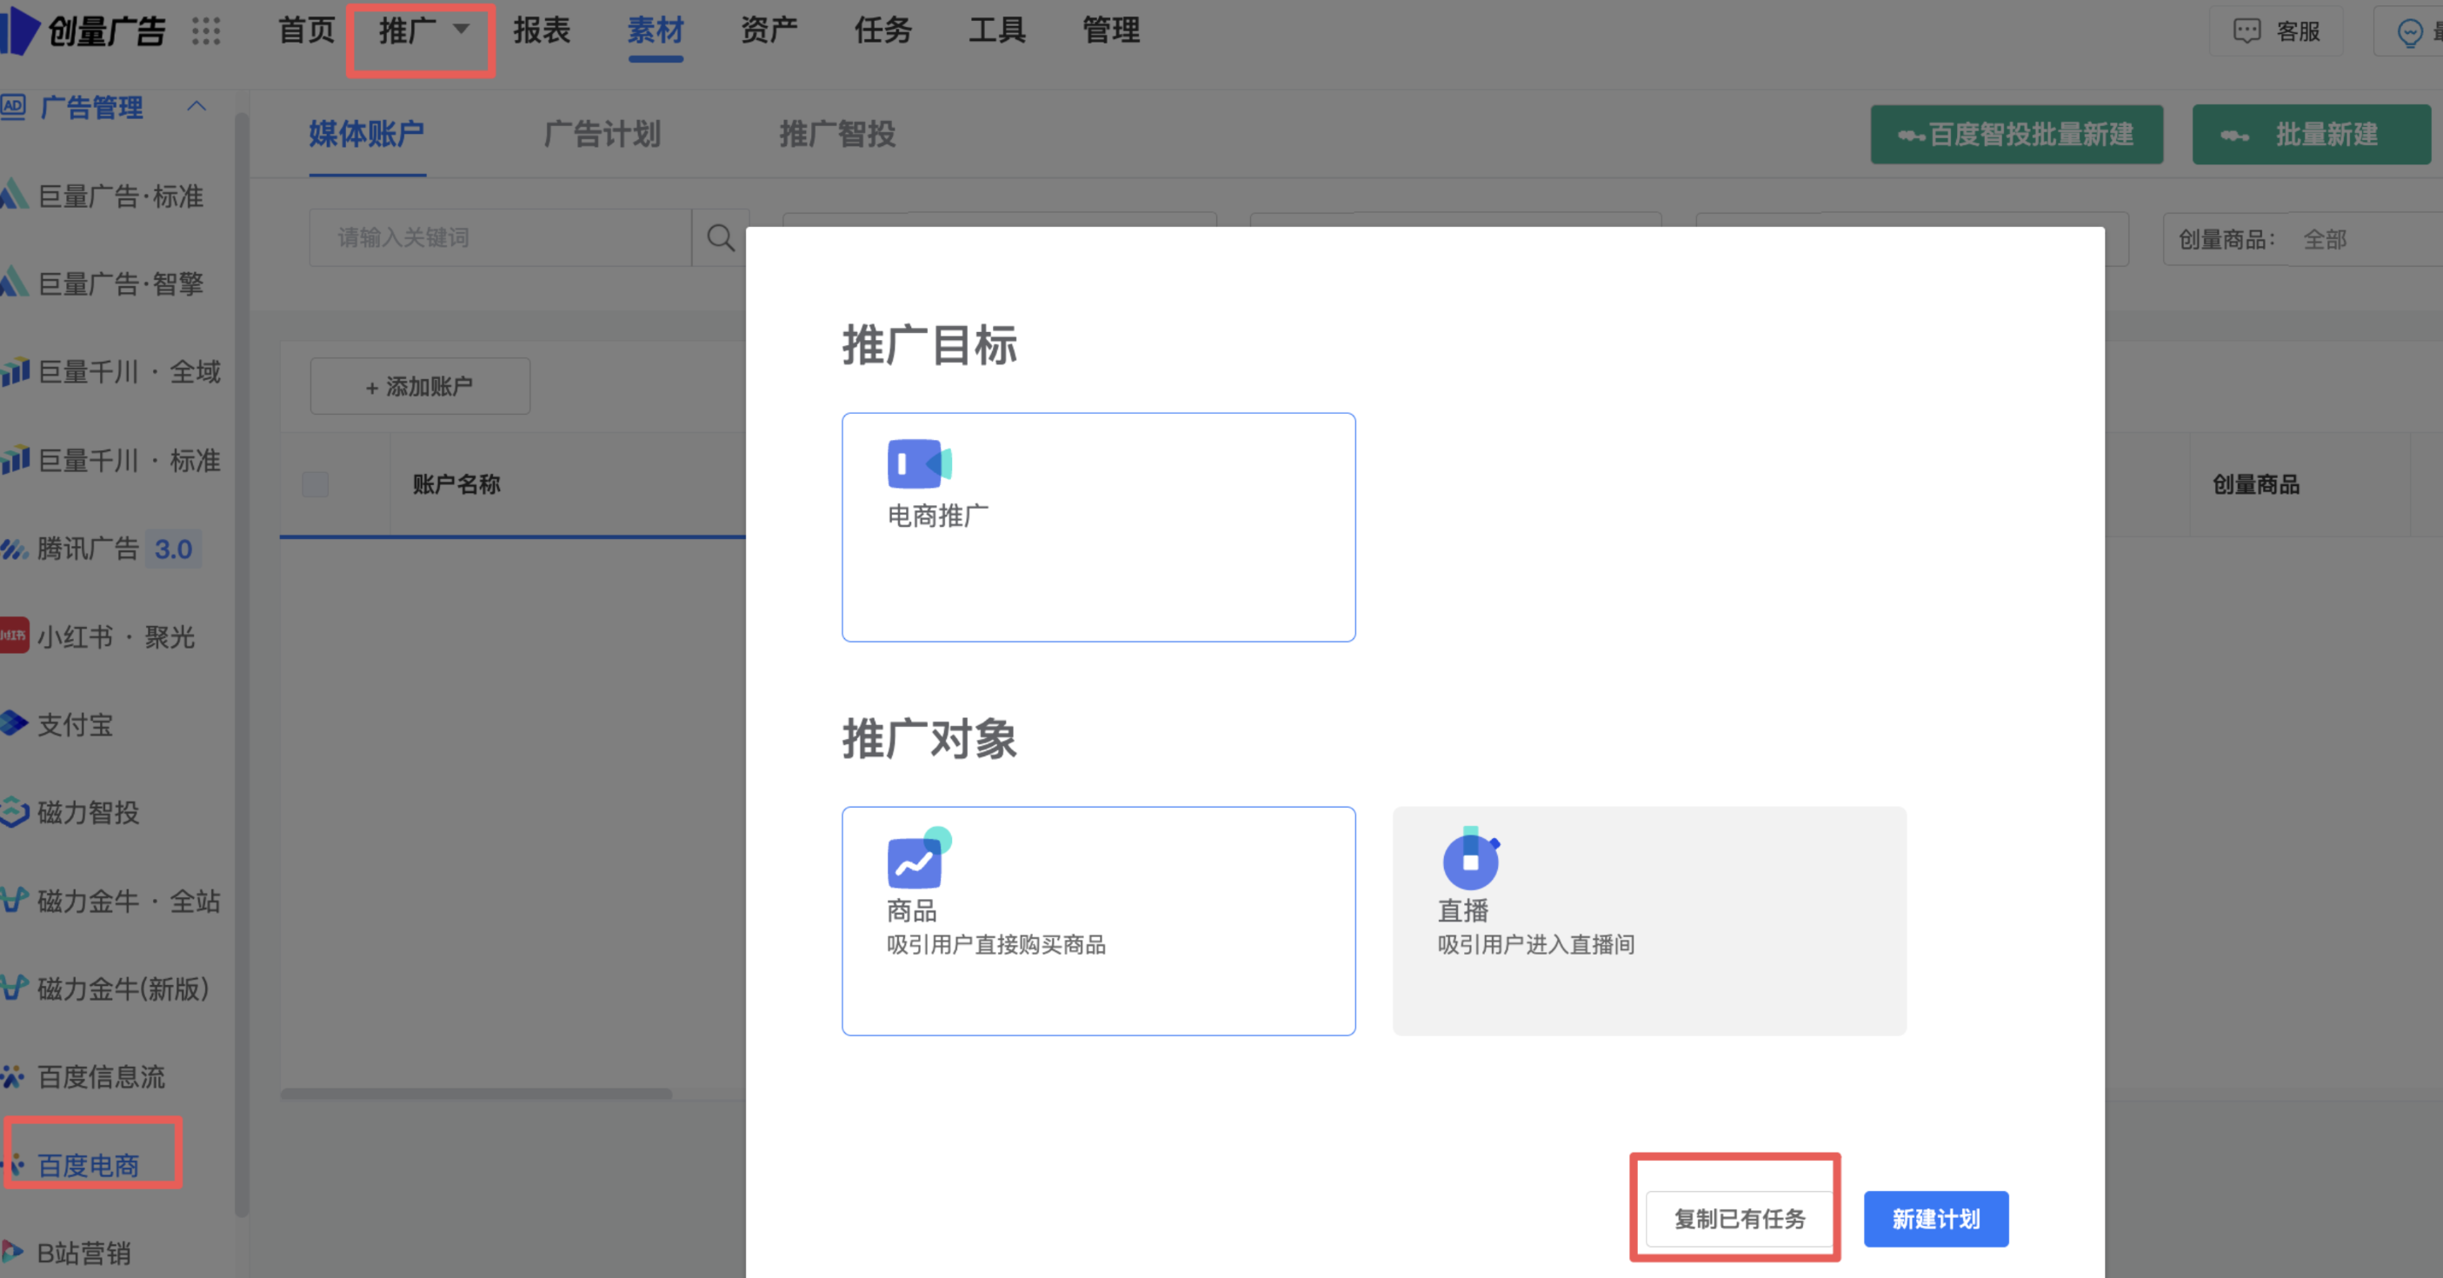Expand the 推广 dropdown arrow

point(461,30)
